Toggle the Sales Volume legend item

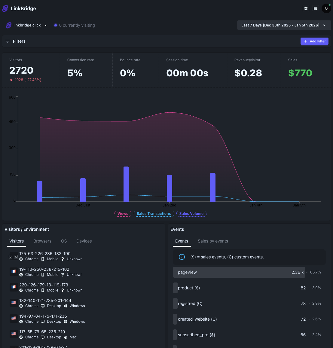191,213
